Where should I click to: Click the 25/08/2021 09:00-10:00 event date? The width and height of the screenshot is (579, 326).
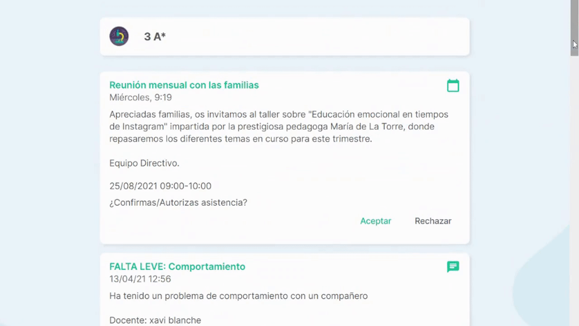[160, 186]
